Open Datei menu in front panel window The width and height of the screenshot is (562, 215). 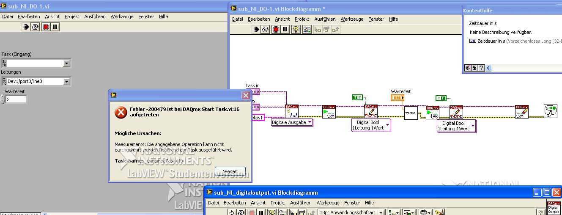[x=8, y=17]
